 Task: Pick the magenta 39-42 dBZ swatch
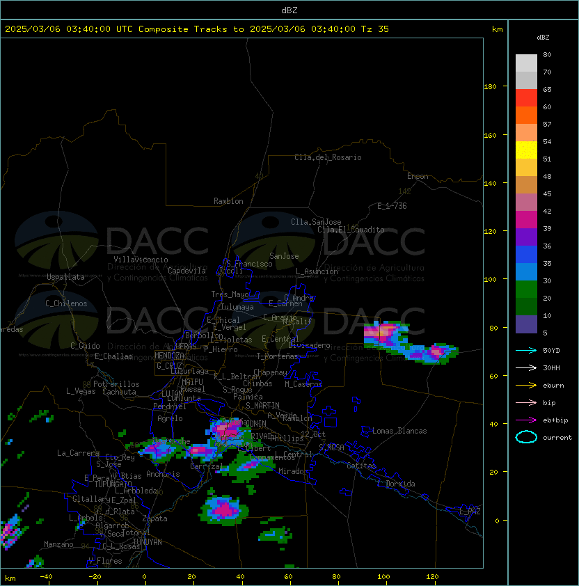[x=526, y=220]
